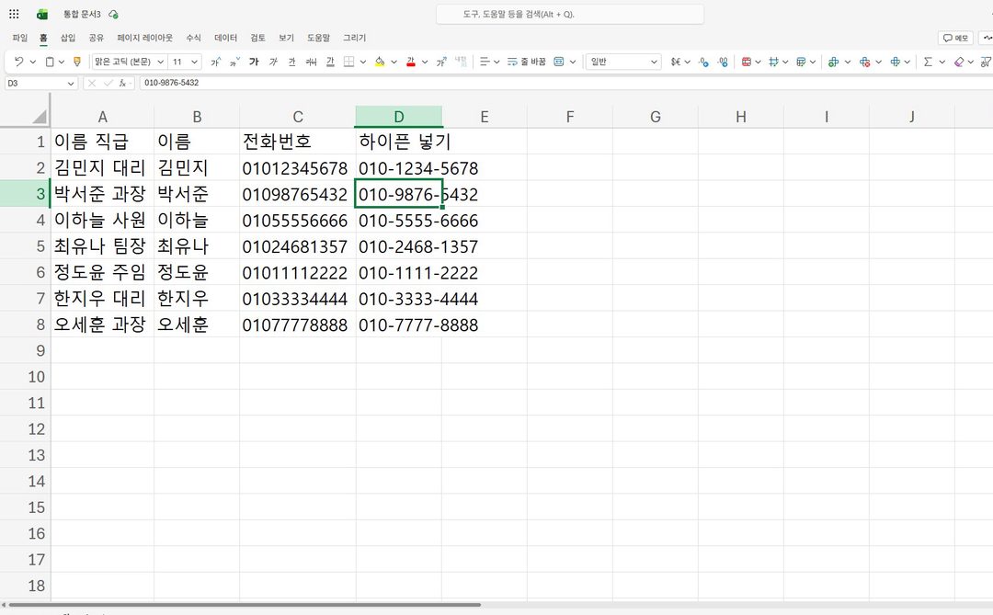Decrease font size with shrink font icon
993x615 pixels.
pos(234,62)
